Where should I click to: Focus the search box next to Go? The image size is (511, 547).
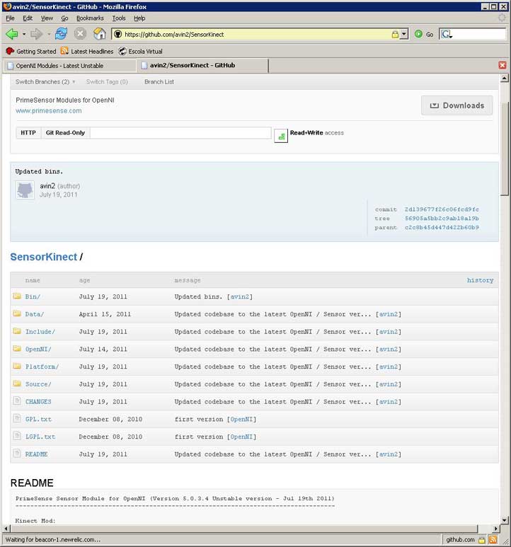click(478, 34)
